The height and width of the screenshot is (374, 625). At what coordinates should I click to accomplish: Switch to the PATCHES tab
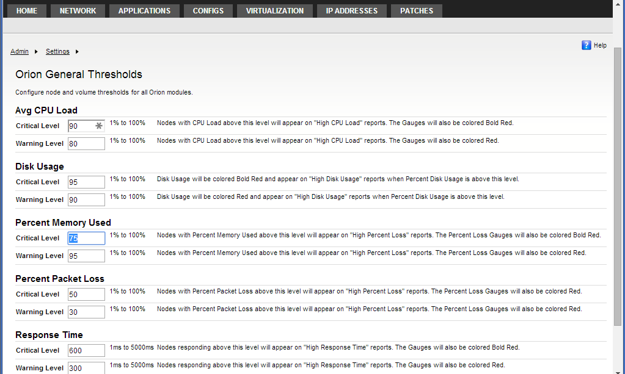pyautogui.click(x=417, y=11)
